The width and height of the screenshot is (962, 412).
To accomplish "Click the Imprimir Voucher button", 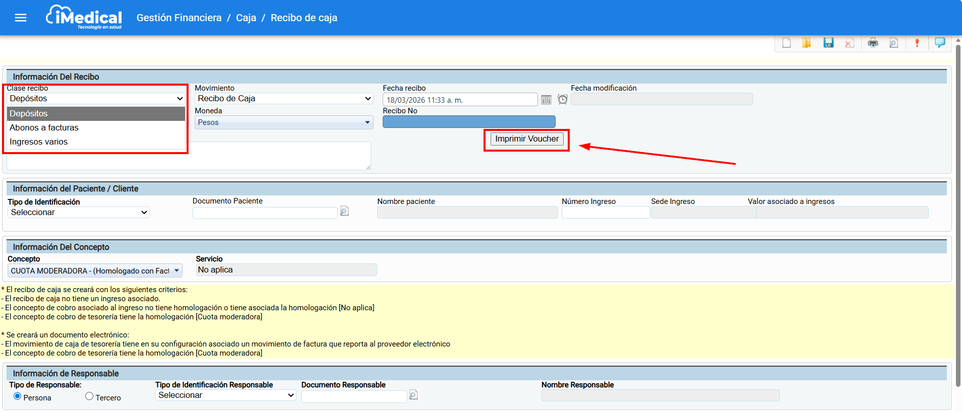I will coord(526,139).
